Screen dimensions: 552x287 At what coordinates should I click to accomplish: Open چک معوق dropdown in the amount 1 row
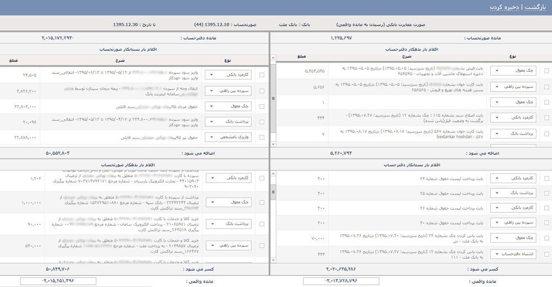point(513,102)
